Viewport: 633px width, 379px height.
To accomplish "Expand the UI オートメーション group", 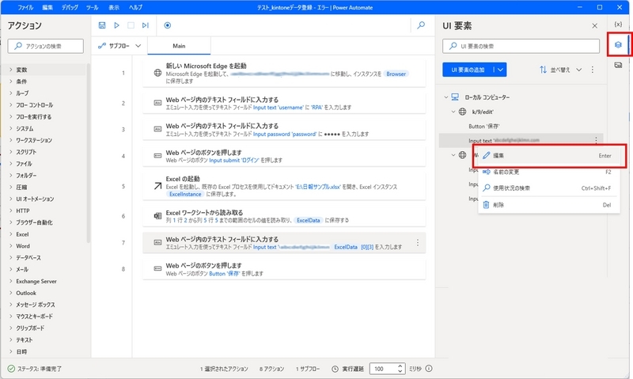I will [10, 199].
